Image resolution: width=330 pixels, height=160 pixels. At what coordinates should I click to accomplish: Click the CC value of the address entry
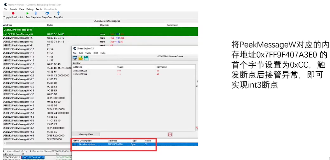click(x=146, y=144)
